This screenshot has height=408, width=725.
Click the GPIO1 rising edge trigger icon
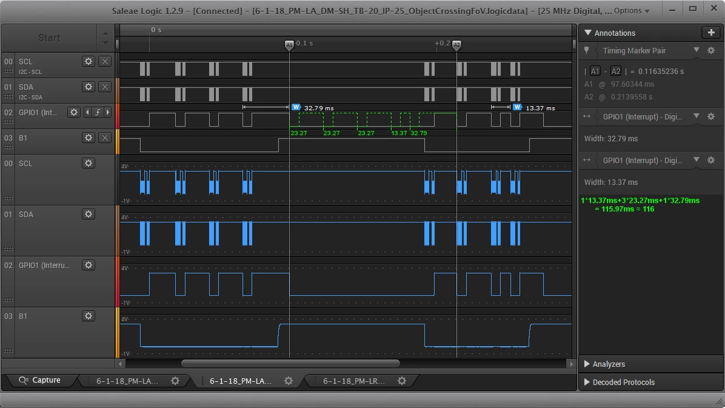[x=98, y=112]
